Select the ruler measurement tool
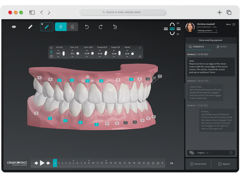240x180 pixels. click(30, 27)
